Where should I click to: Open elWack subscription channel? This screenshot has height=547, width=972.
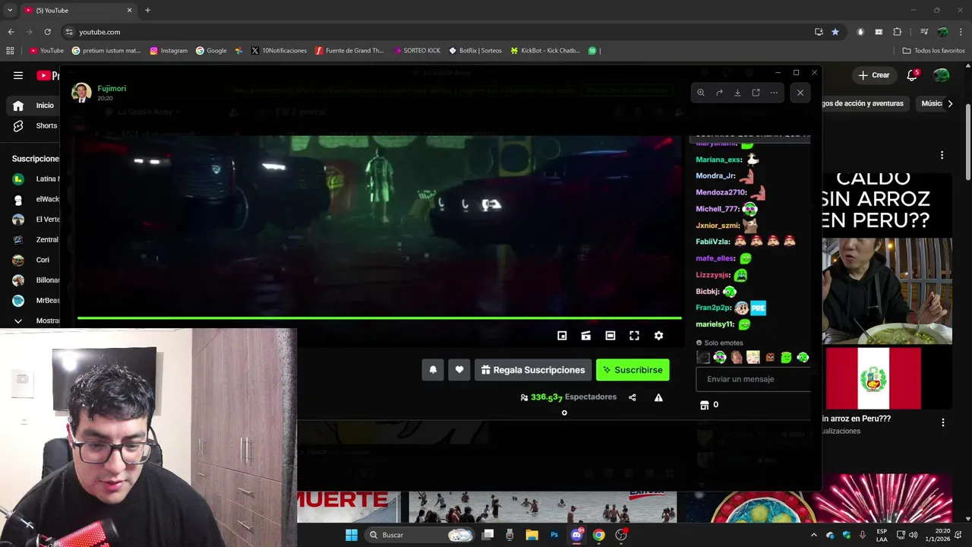[x=34, y=199]
